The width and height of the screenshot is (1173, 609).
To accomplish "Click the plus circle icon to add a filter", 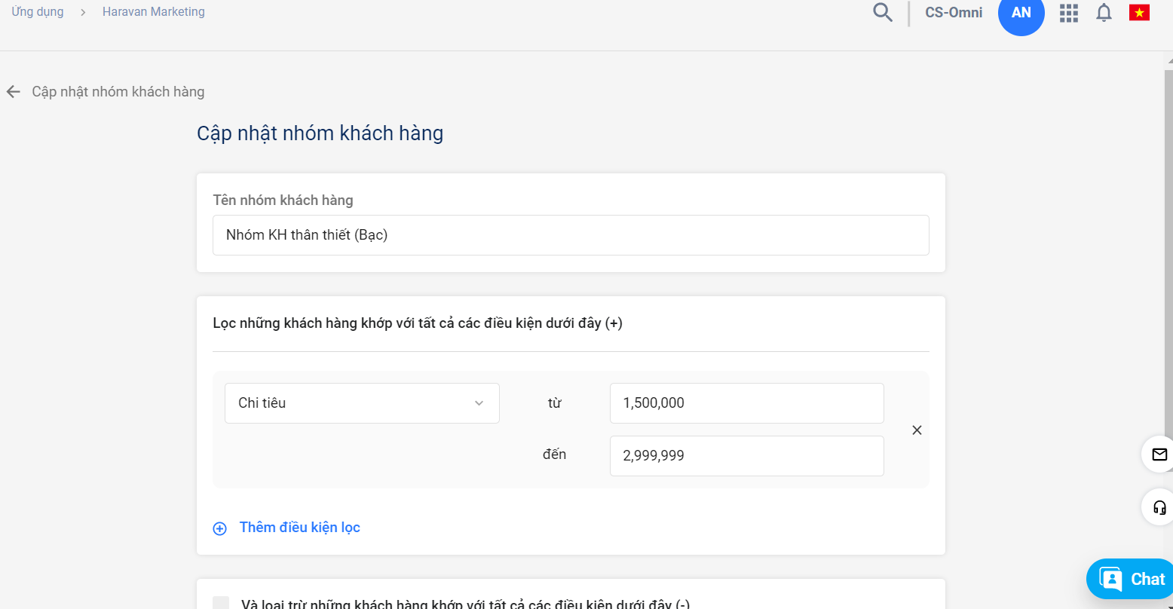I will tap(219, 528).
